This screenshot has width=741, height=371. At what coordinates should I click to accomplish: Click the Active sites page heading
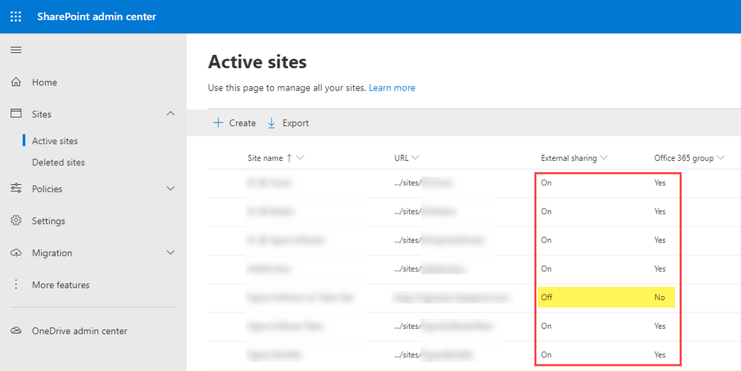pos(257,62)
